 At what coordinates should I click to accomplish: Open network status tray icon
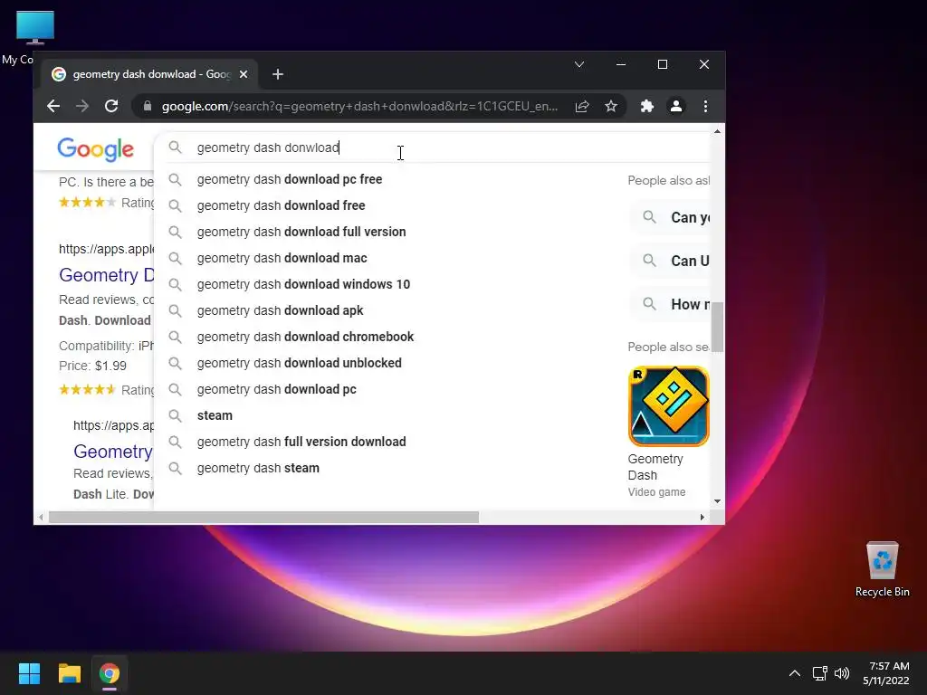pos(819,673)
